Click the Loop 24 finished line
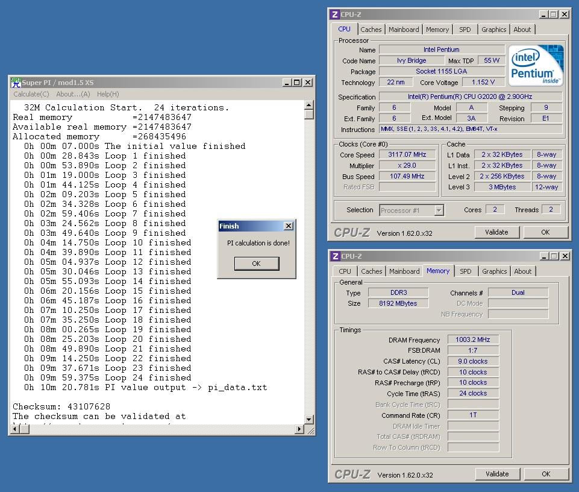 (x=107, y=378)
